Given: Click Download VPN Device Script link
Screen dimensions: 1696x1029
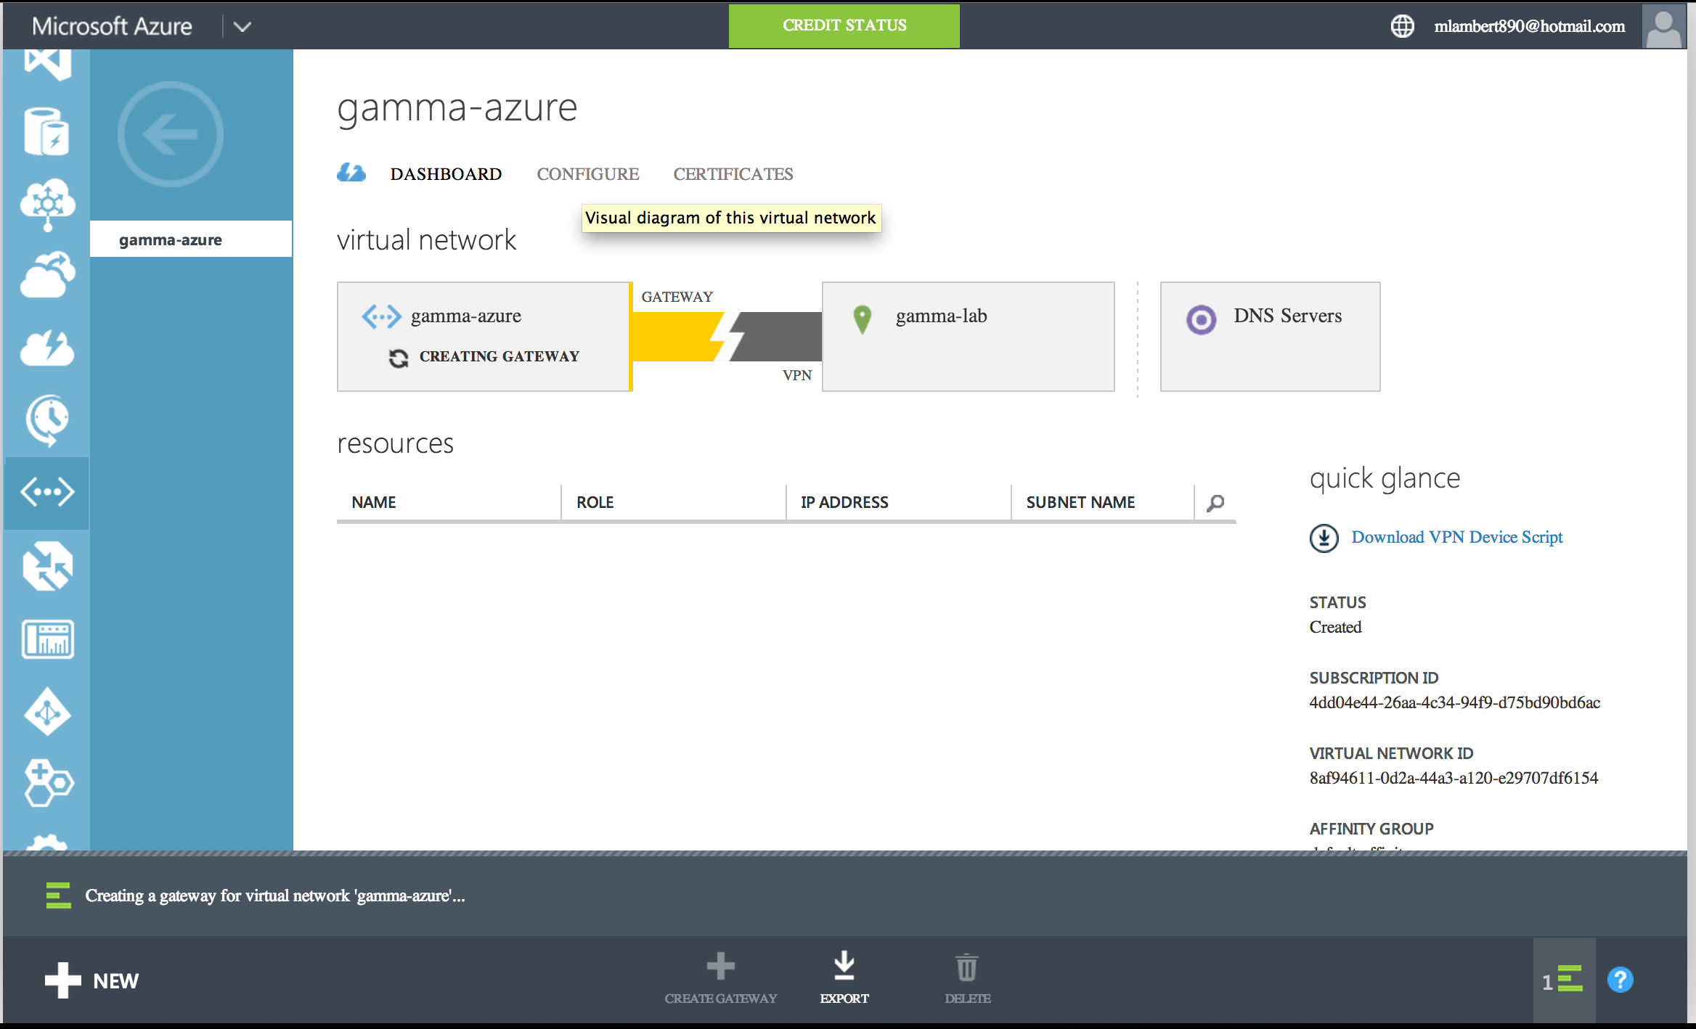Looking at the screenshot, I should coord(1456,537).
